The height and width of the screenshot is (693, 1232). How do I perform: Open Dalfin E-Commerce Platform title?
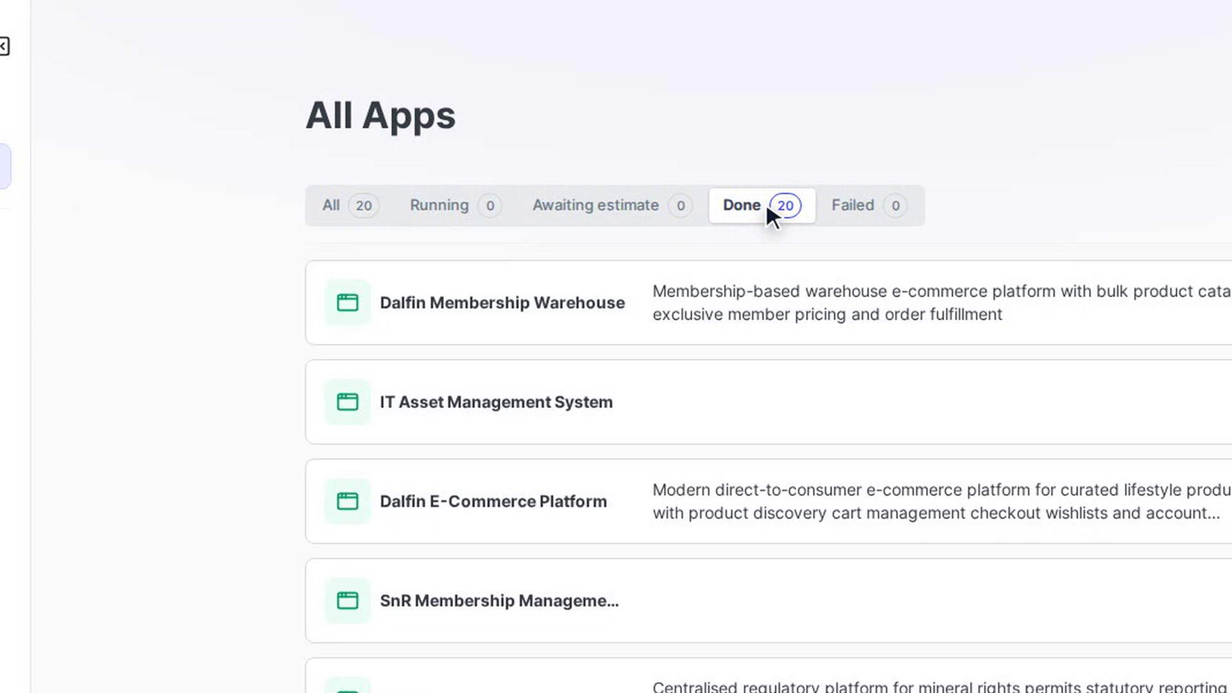[493, 501]
